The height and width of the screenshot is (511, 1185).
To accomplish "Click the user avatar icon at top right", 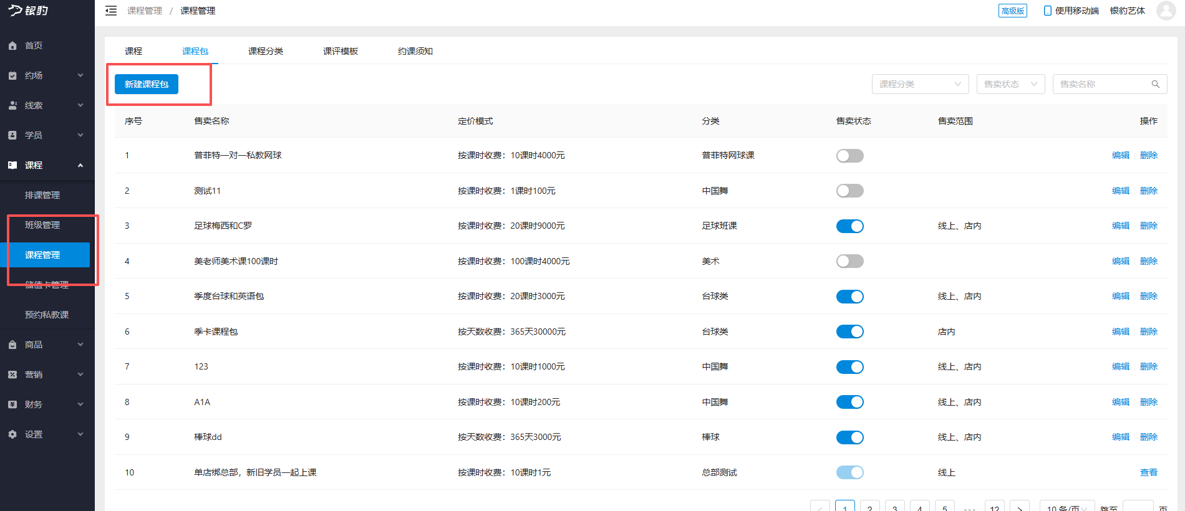I will (1165, 11).
